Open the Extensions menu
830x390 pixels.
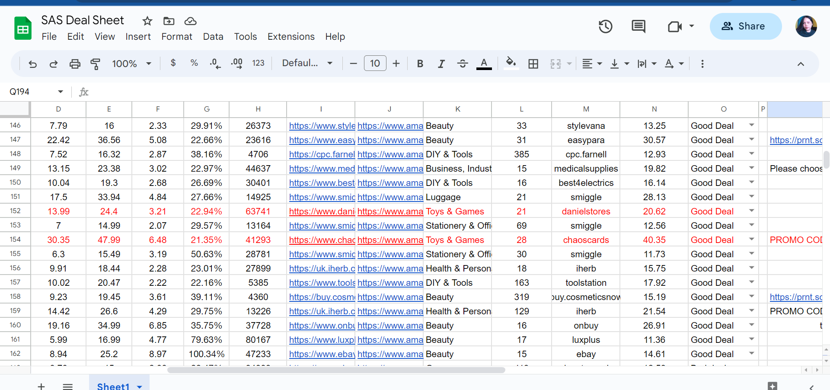[x=291, y=37]
